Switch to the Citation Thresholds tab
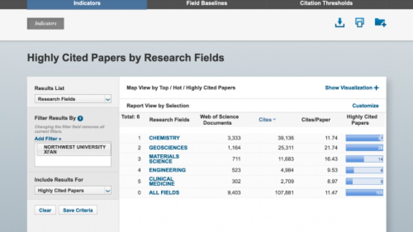Screen dimensions: 413x232 pos(326,3)
